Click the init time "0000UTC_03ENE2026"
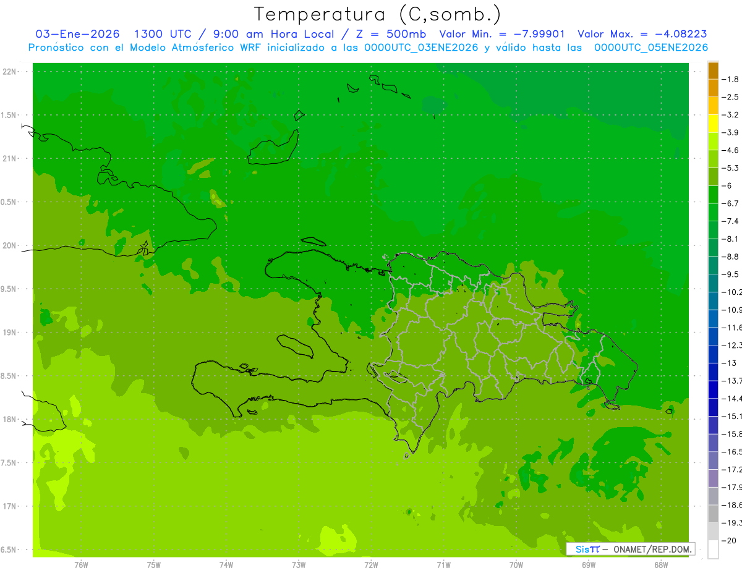This screenshot has height=573, width=742. click(422, 48)
